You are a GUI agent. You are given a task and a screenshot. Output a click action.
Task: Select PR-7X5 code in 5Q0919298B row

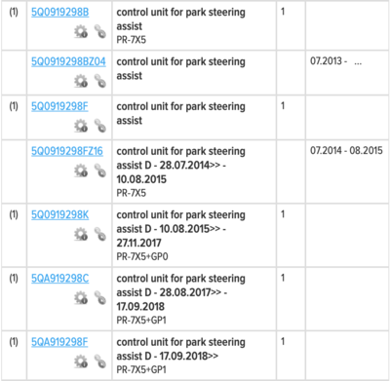coord(132,40)
